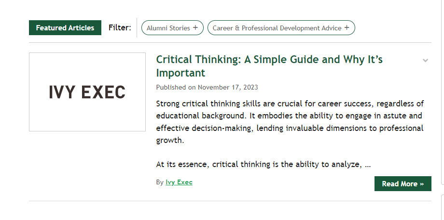The image size is (444, 220).
Task: Click the panel edge at far right
Action: click(x=443, y=207)
